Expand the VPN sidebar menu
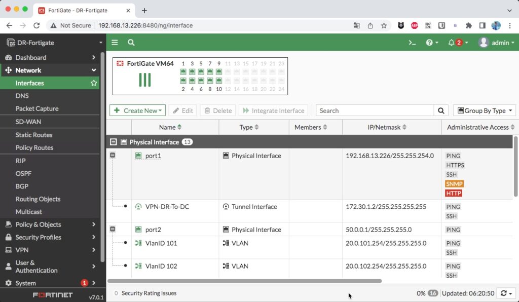 tap(50, 250)
